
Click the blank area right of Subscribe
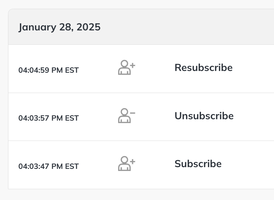coord(248,165)
